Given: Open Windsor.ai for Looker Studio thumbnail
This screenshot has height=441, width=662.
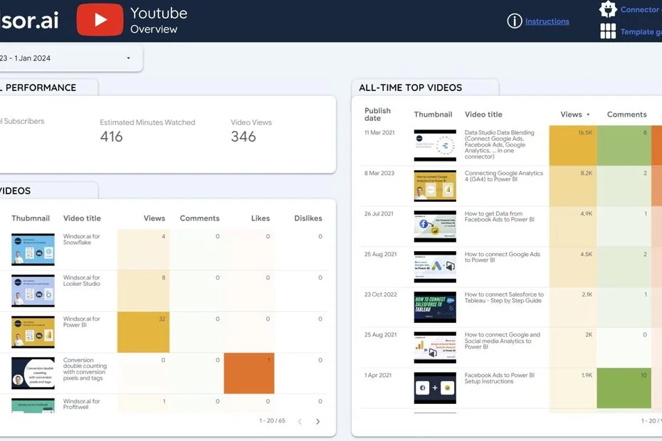Looking at the screenshot, I should 33,290.
